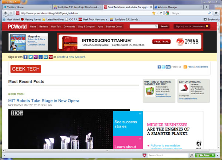Viewport: 222px width, 160px height.
Task: Click the PCWorld logo
Action: point(17,27)
